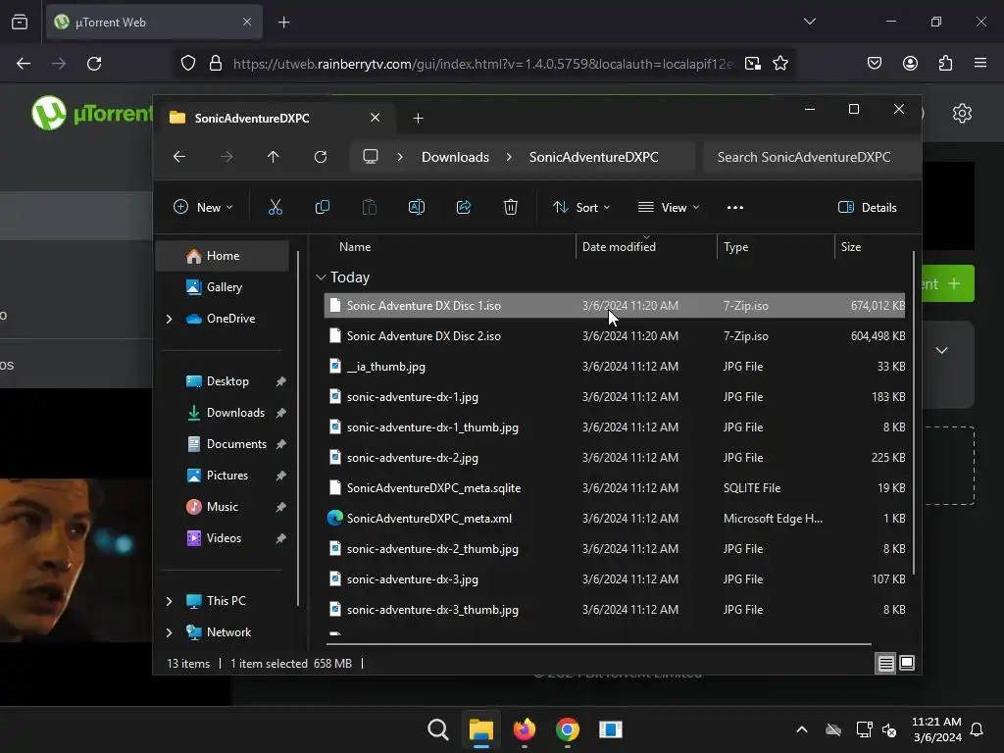Open the New dropdown menu
This screenshot has height=753, width=1004.
click(x=204, y=208)
